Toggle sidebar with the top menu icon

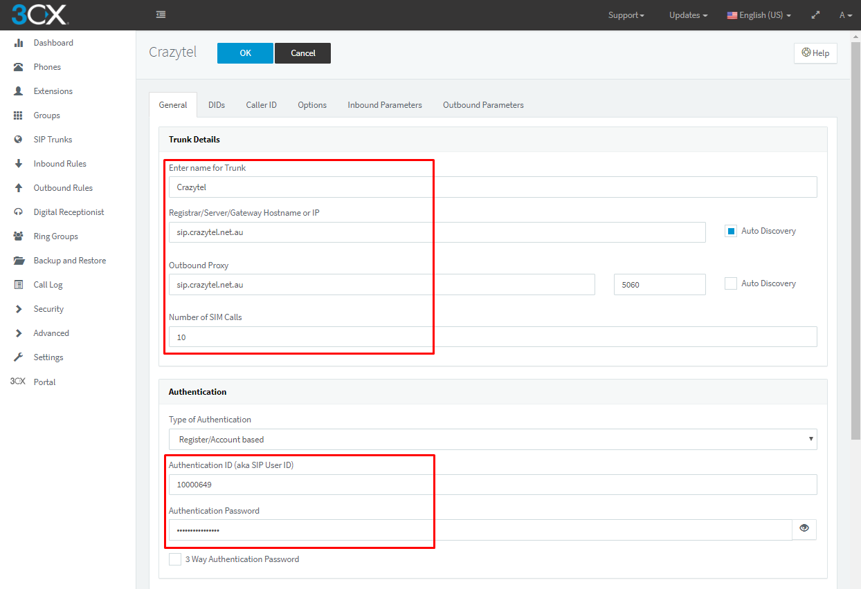pos(161,15)
